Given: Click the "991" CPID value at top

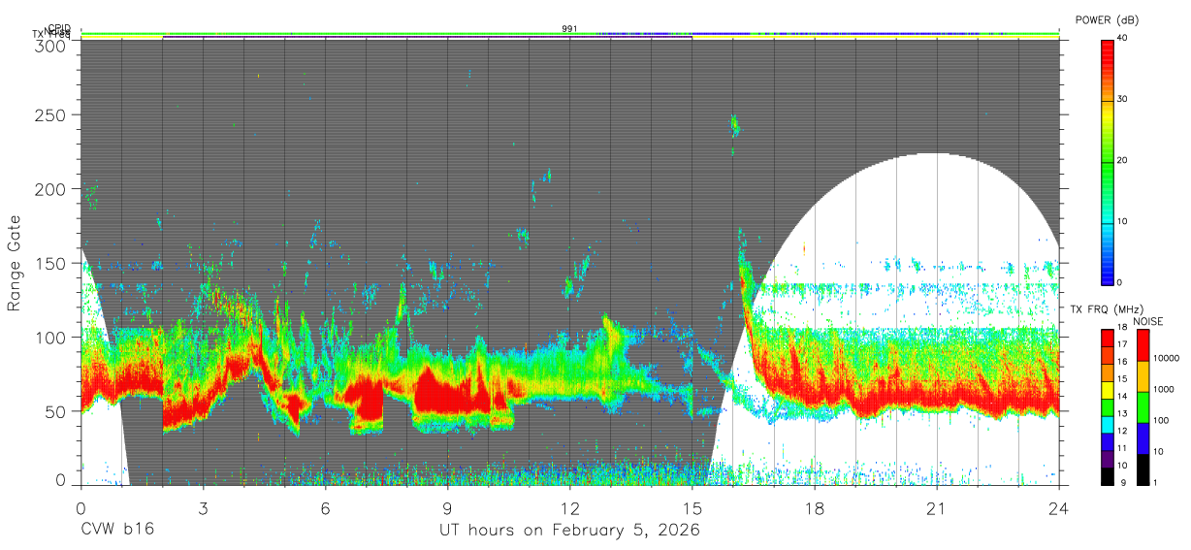Looking at the screenshot, I should pyautogui.click(x=570, y=29).
